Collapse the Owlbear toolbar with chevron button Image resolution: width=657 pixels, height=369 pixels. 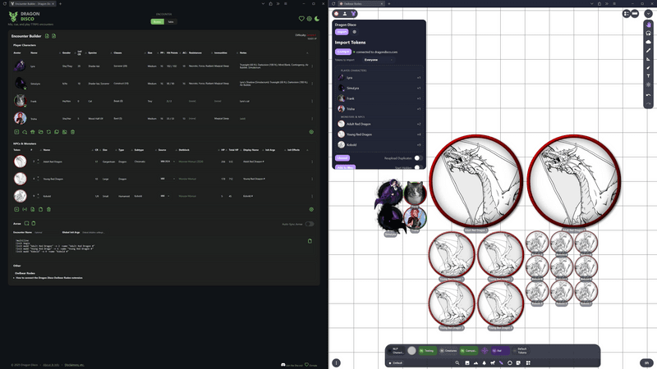point(648,14)
